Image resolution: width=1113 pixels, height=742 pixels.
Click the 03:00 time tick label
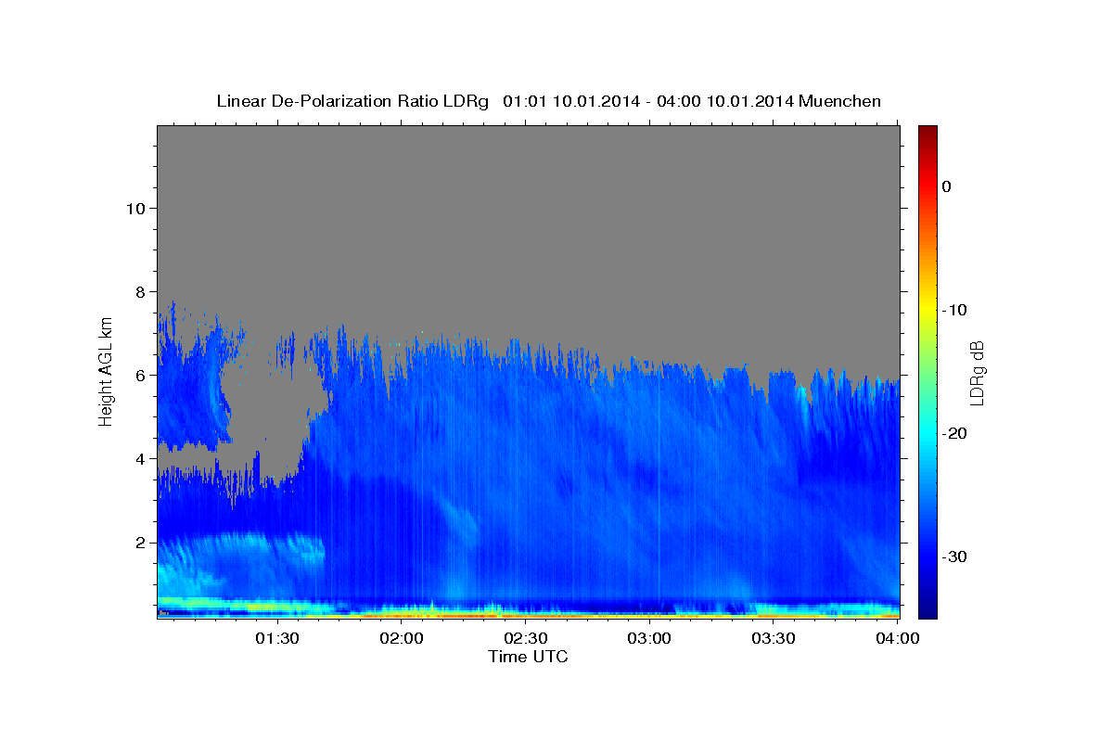pos(649,638)
